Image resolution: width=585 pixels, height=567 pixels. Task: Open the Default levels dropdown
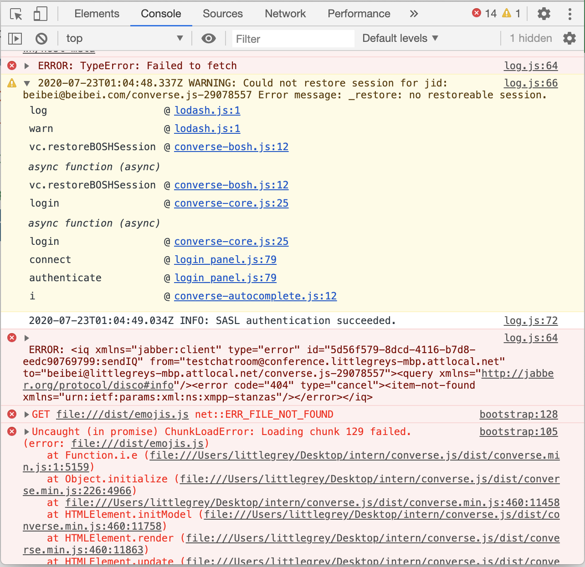(400, 38)
